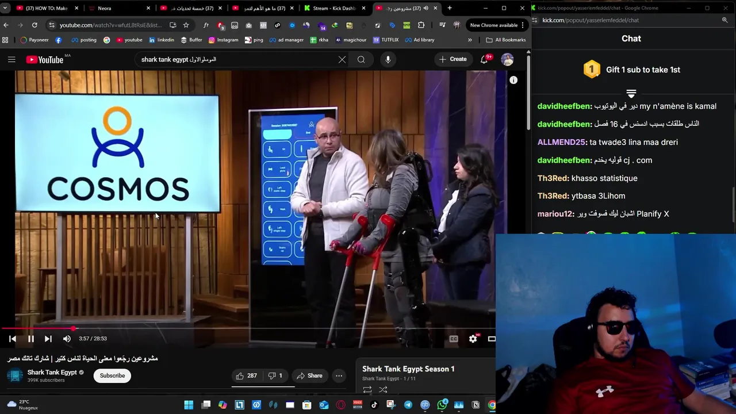Open Shark Tank Egypt Season 1 playlist
736x414 pixels.
tap(408, 369)
